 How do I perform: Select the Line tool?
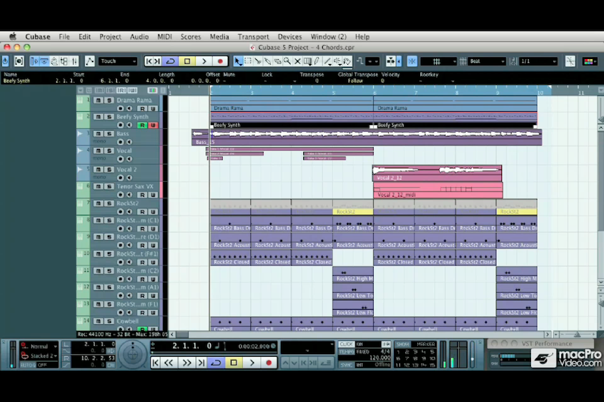[x=327, y=61]
